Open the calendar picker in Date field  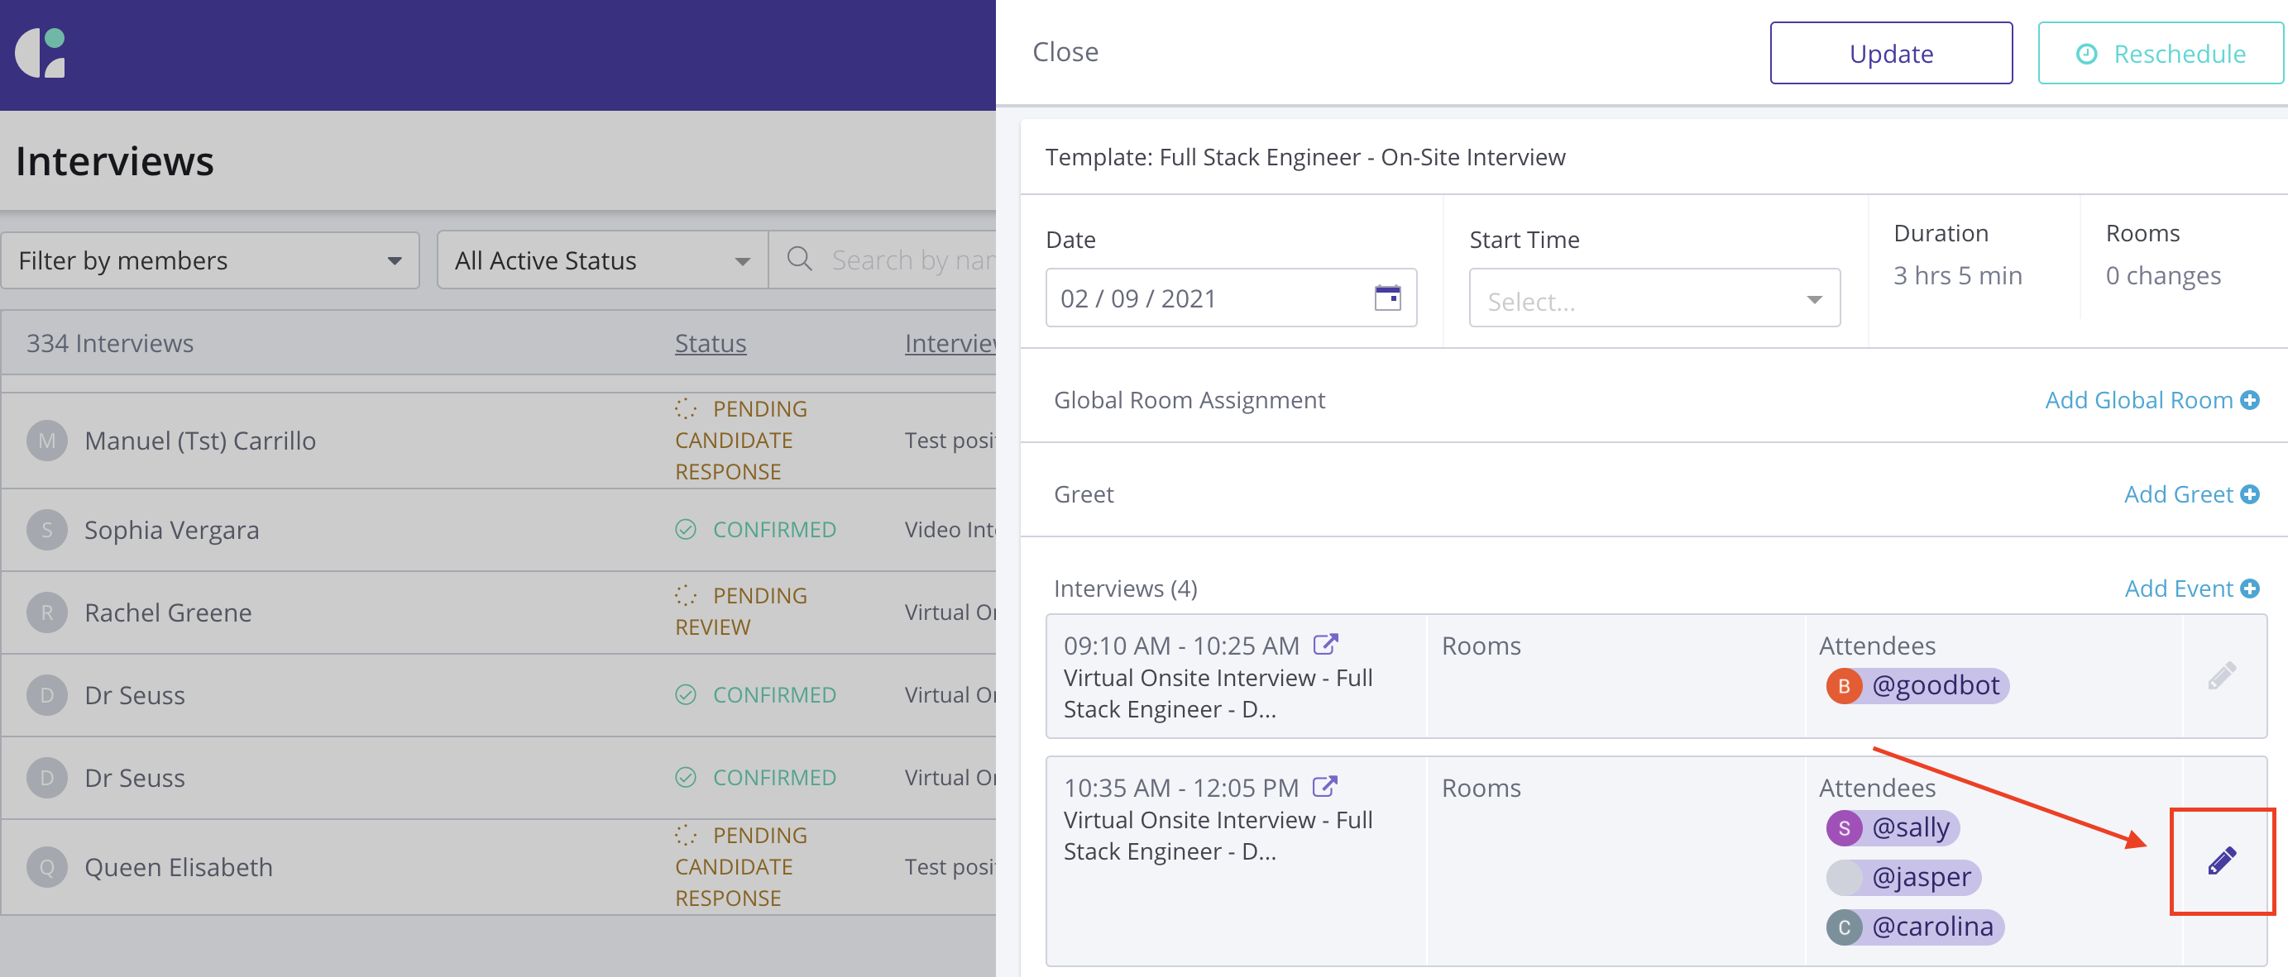click(1387, 298)
